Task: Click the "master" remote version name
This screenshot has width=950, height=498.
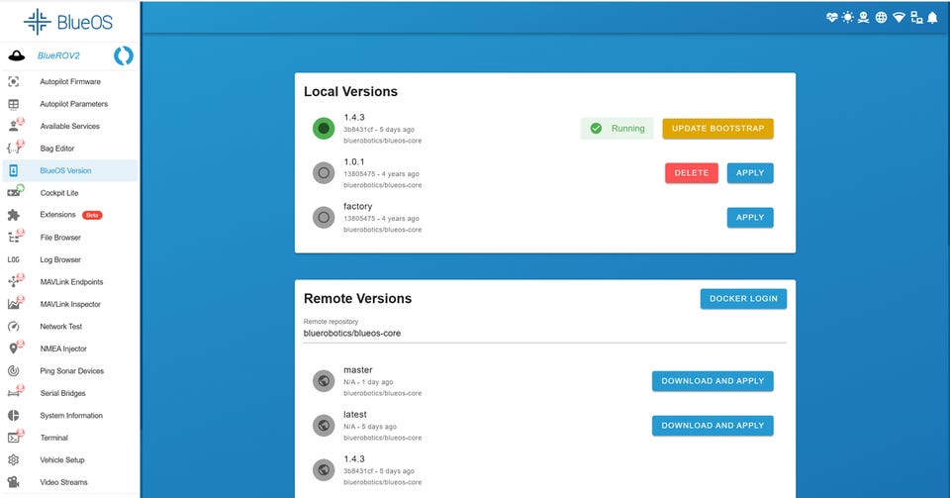Action: tap(358, 369)
